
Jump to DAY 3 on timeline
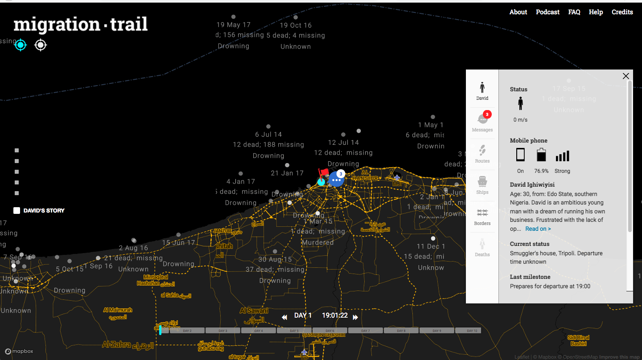pyautogui.click(x=223, y=331)
